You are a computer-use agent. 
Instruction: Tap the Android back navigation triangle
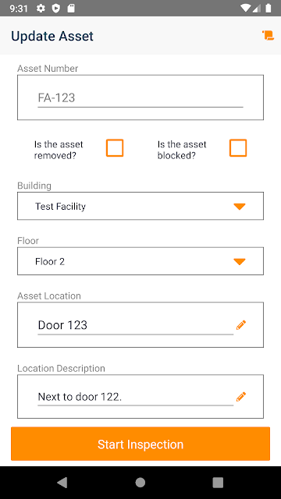(x=62, y=483)
